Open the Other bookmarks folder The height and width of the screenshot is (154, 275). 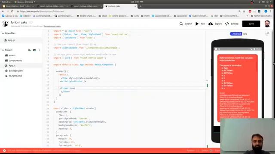[x=261, y=16]
